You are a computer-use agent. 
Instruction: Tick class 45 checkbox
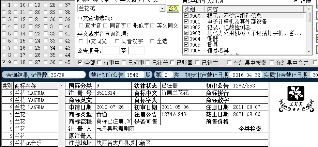[x=61, y=62]
